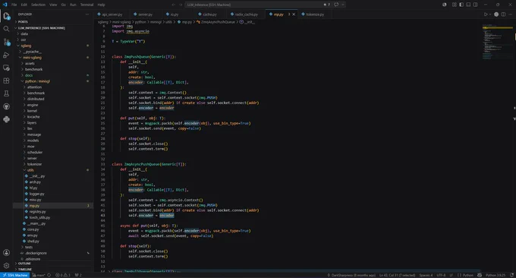Image resolution: width=516 pixels, height=278 pixels.
Task: Open the Search view in activity bar
Action: click(x=6, y=29)
